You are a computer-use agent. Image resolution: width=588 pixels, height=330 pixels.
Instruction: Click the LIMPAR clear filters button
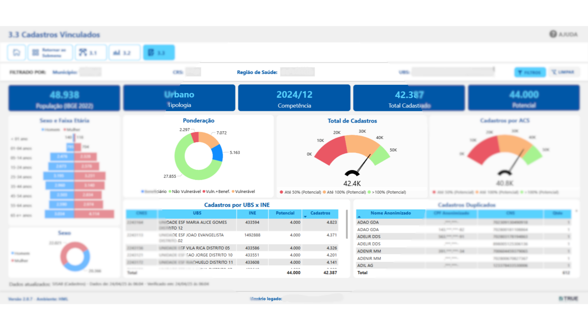tap(563, 72)
